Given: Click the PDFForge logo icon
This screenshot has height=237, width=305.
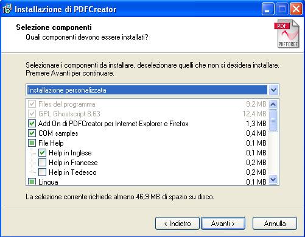Looking at the screenshot, I should (x=287, y=34).
